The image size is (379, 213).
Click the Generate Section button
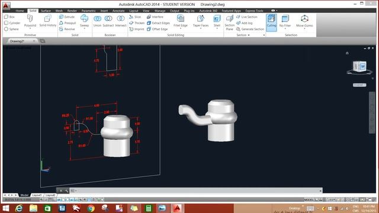point(250,29)
